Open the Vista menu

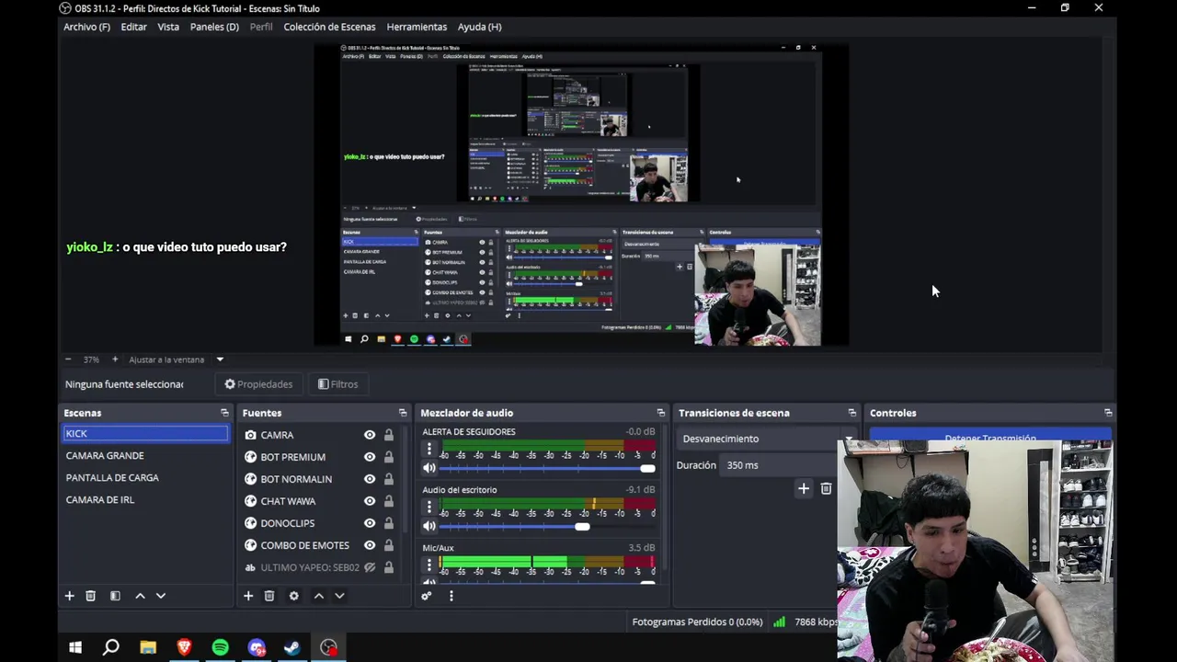click(168, 27)
